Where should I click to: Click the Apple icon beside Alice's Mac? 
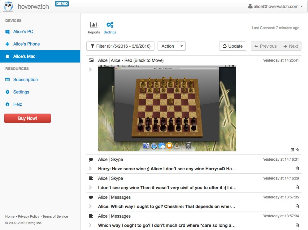click(x=7, y=56)
